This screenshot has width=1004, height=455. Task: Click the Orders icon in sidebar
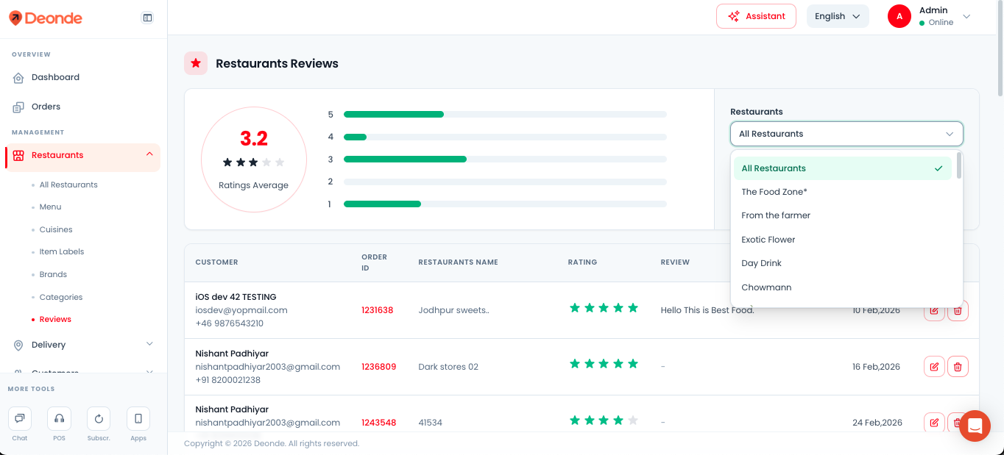pos(18,107)
